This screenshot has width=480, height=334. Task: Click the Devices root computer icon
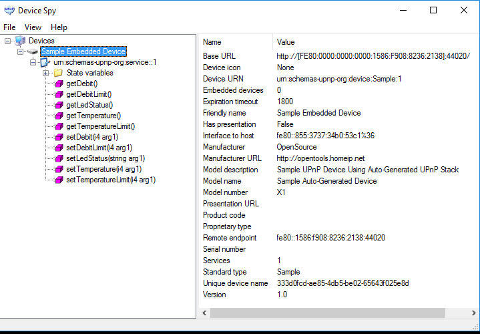coord(20,41)
